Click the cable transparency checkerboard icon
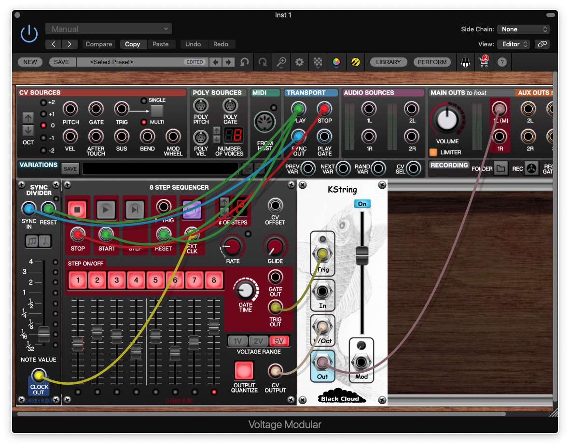 [318, 62]
